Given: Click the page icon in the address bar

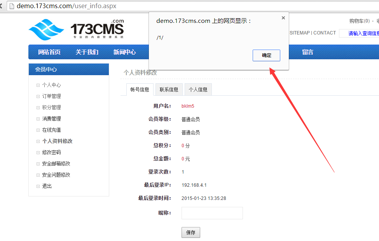Looking at the screenshot, I should point(12,6).
